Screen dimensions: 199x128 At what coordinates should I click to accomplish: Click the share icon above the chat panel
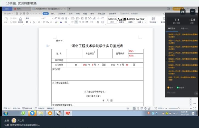click(x=183, y=11)
